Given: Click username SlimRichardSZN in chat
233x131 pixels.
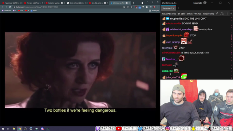Looking at the screenshot, I should click(x=171, y=52).
